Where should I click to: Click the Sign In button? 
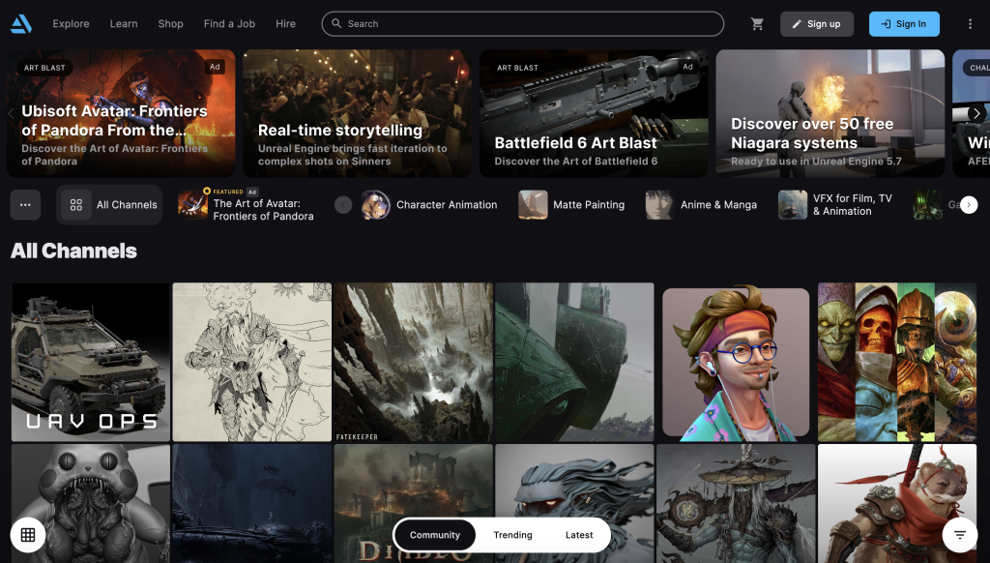(904, 23)
